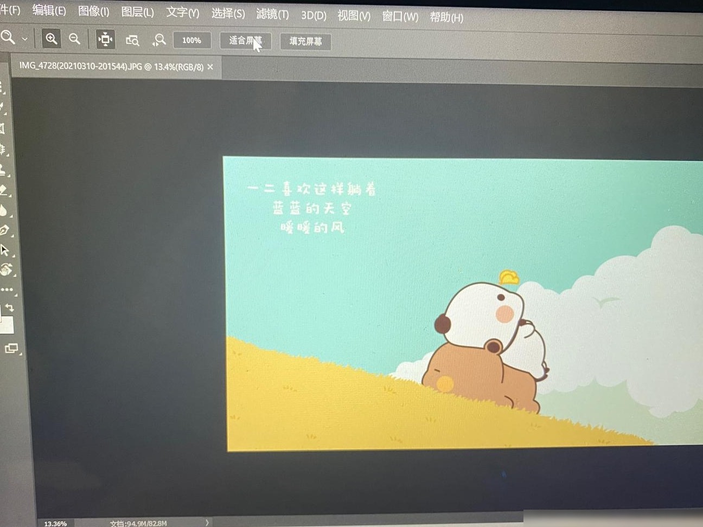This screenshot has height=527, width=703.
Task: Select the Clone Stamp tool
Action: (3, 170)
